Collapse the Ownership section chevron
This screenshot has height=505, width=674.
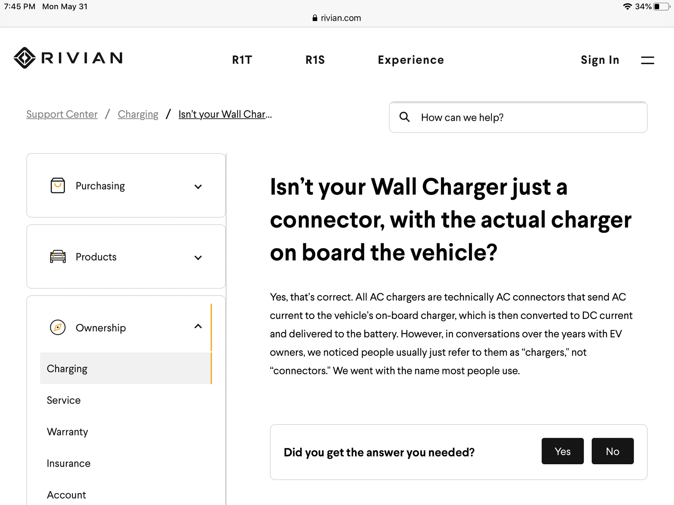pyautogui.click(x=198, y=326)
